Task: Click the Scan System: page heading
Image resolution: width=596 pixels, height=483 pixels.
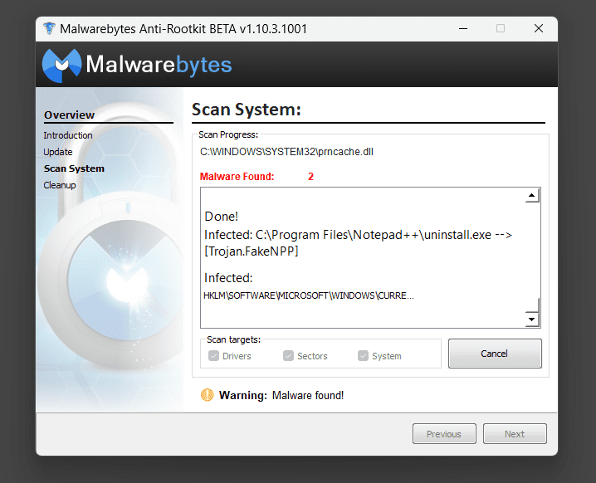Action: pos(247,110)
